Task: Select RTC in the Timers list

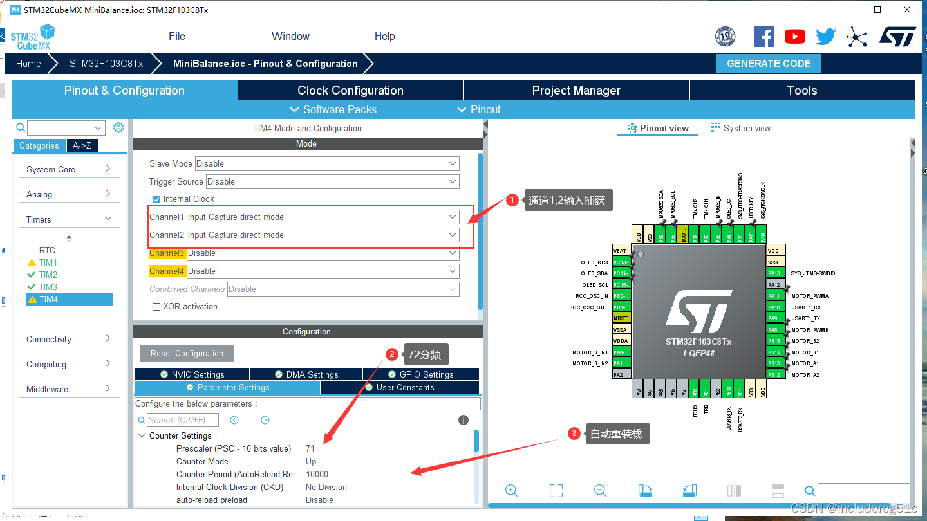Action: pyautogui.click(x=47, y=250)
